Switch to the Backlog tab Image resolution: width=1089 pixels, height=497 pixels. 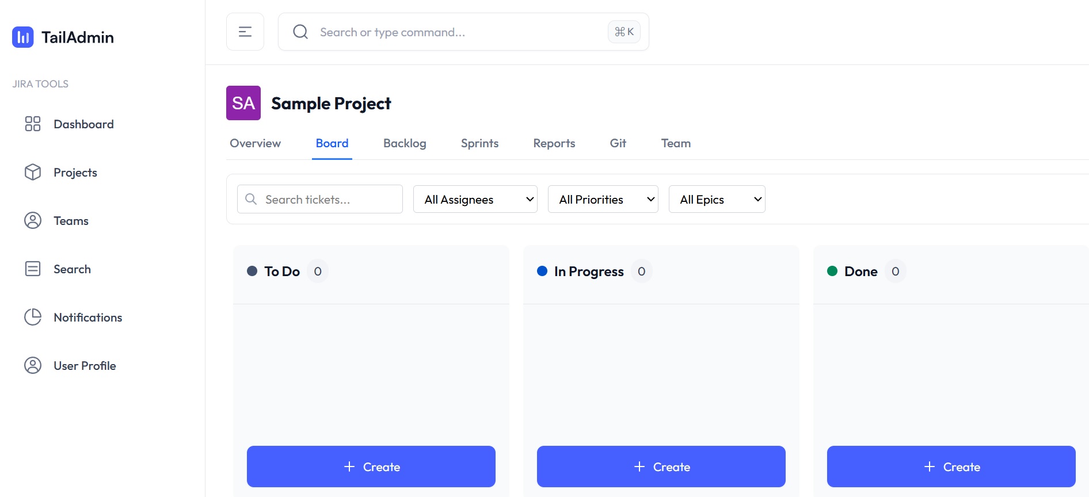[x=405, y=143]
